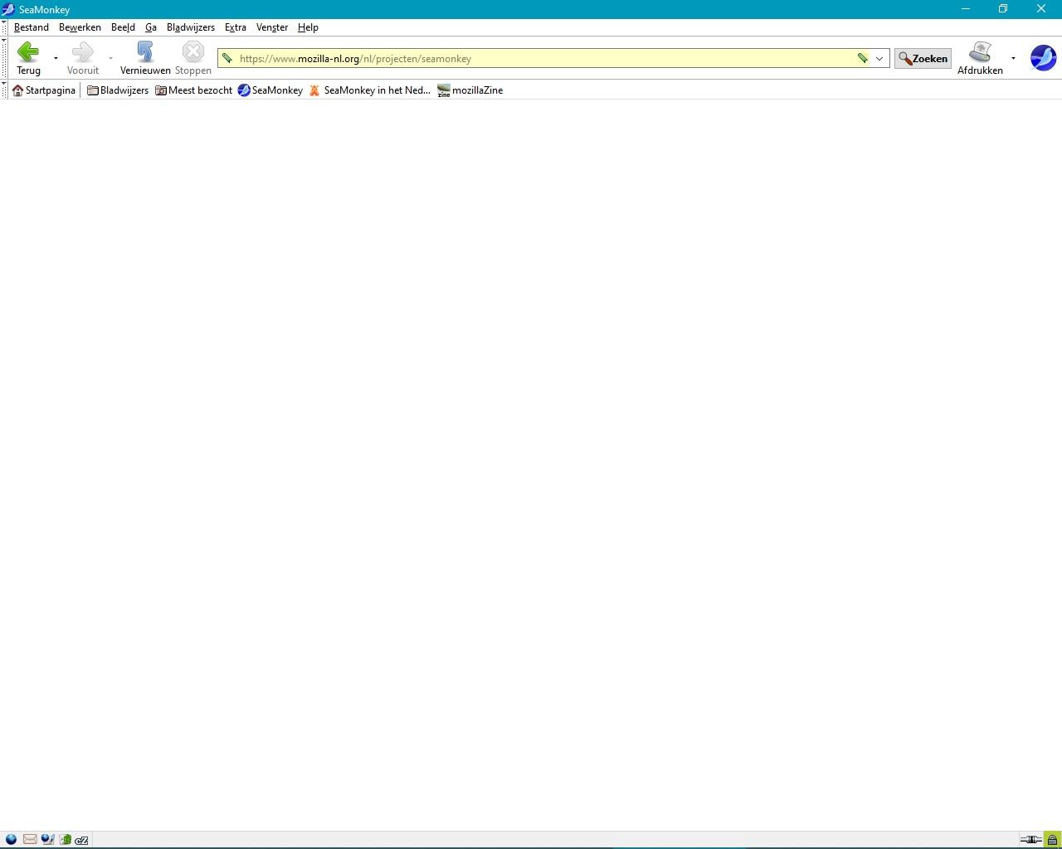Screen dimensions: 1062x849
Task: Open the Afdrukken print options dropdown arrow
Action: click(x=1012, y=59)
